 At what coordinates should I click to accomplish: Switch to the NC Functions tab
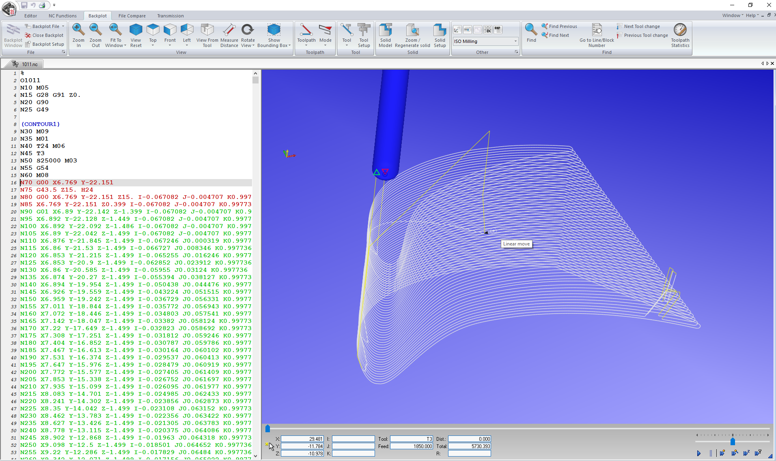pos(63,16)
